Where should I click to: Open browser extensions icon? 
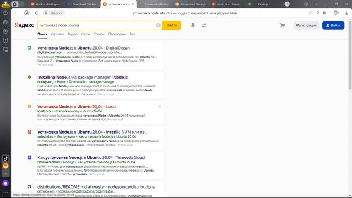click(336, 13)
